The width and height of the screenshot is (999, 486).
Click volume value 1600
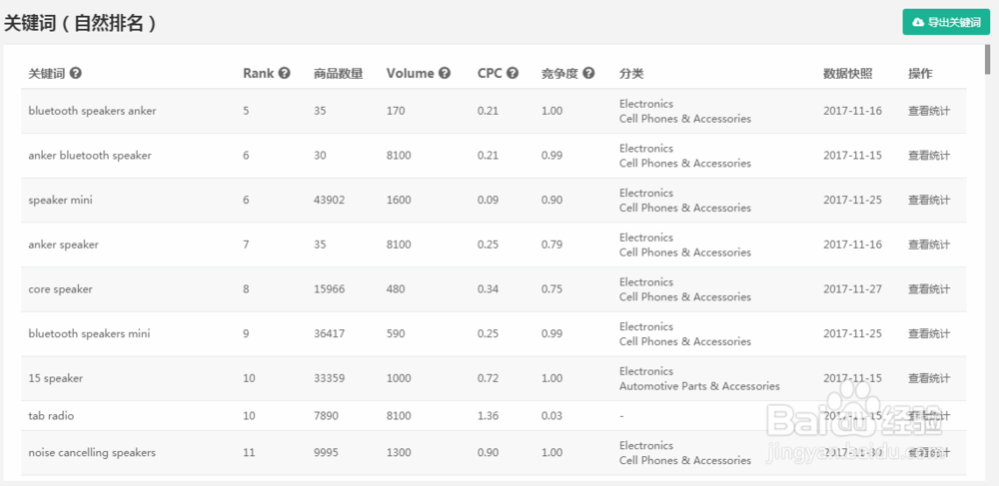tap(399, 200)
